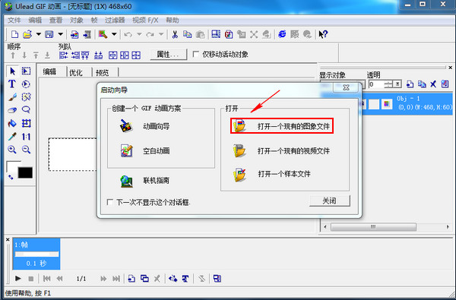Click the Undo arrow icon
Image resolution: width=456 pixels, height=300 pixels.
128,34
